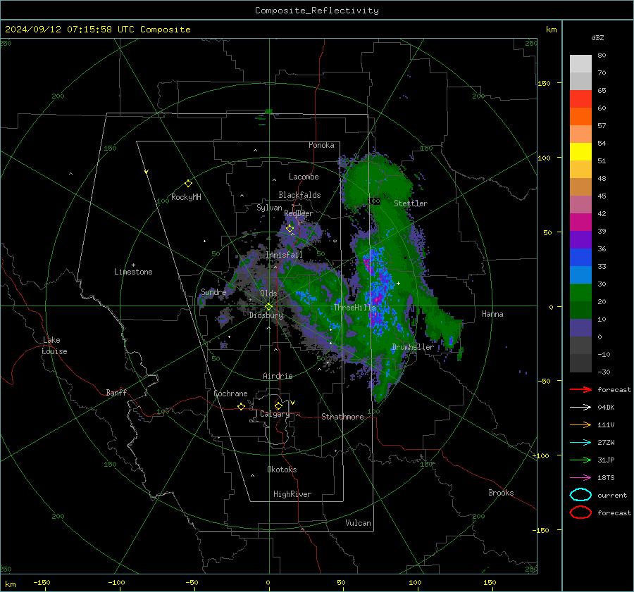Click the 60 dBZ red color swatch
This screenshot has width=634, height=592.
tap(580, 99)
